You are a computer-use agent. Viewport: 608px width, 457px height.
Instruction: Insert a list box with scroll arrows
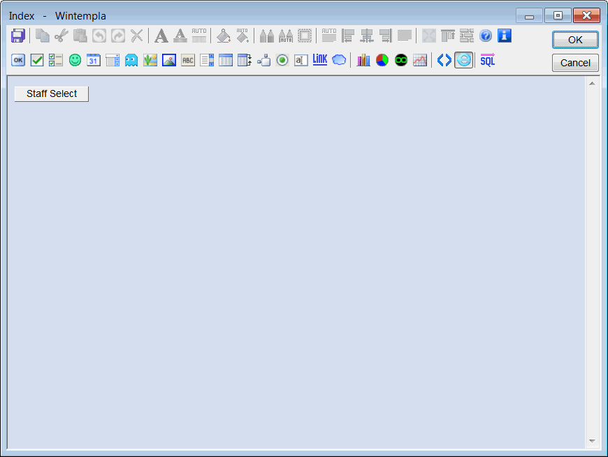207,60
